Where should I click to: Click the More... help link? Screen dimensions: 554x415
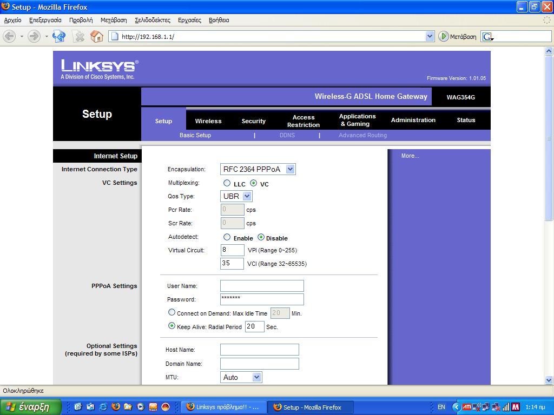coord(410,156)
